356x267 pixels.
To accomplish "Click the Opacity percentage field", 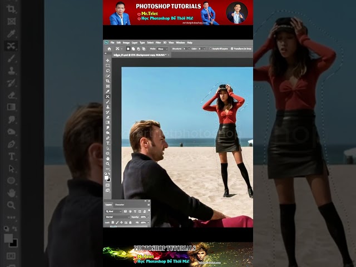I will 144,217.
